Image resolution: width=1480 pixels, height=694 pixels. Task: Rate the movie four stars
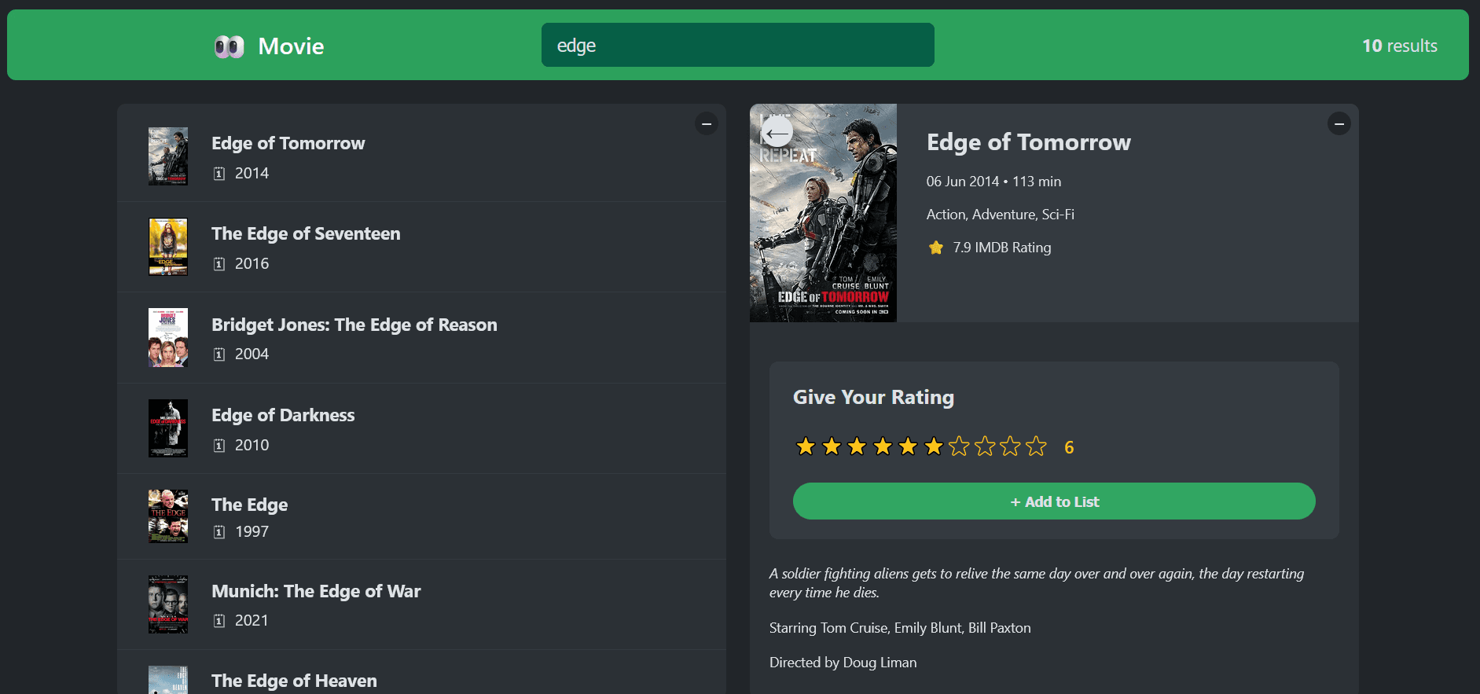click(x=883, y=446)
